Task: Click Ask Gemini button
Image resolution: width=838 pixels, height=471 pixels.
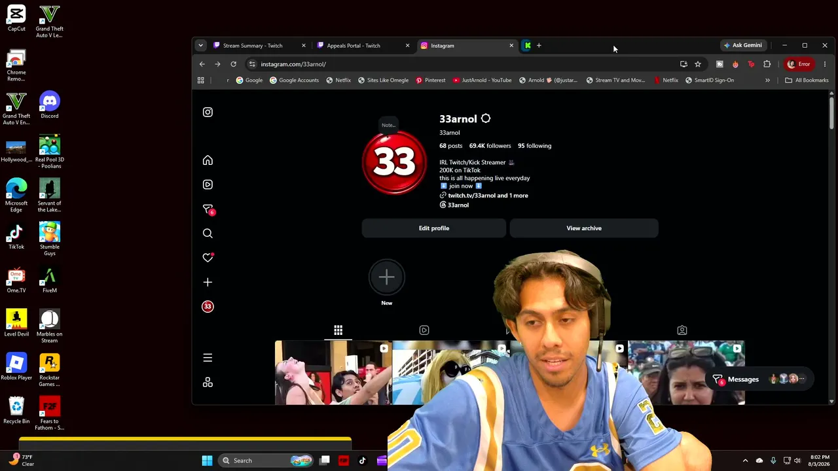Action: pyautogui.click(x=742, y=46)
